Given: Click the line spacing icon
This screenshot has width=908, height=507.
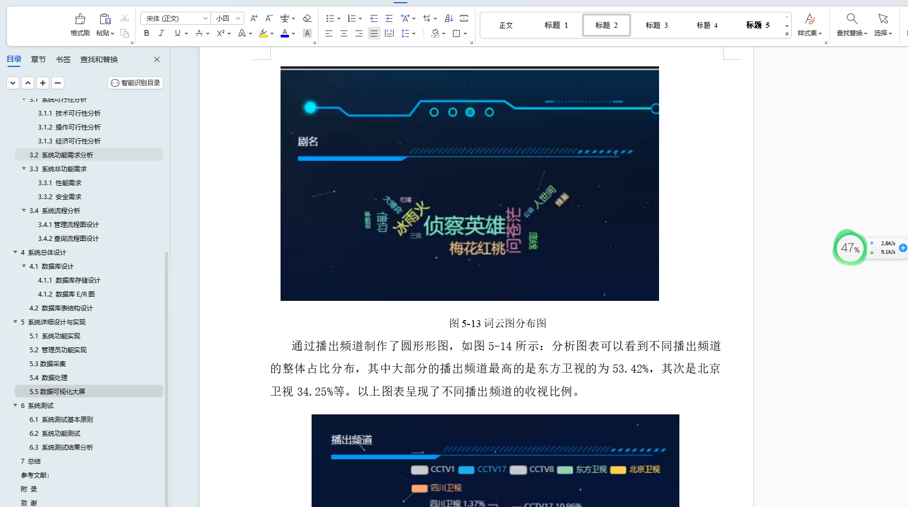Looking at the screenshot, I should [x=405, y=33].
